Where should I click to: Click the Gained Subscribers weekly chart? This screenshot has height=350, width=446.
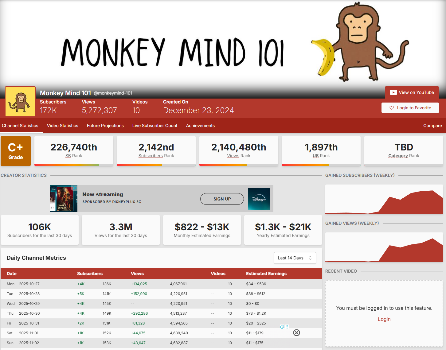pos(384,200)
